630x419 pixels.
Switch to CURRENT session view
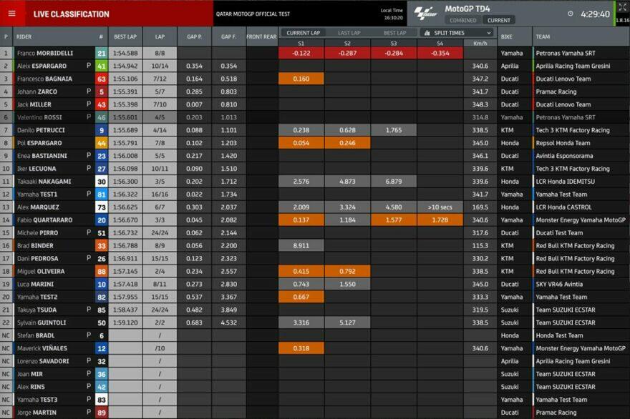pyautogui.click(x=499, y=21)
